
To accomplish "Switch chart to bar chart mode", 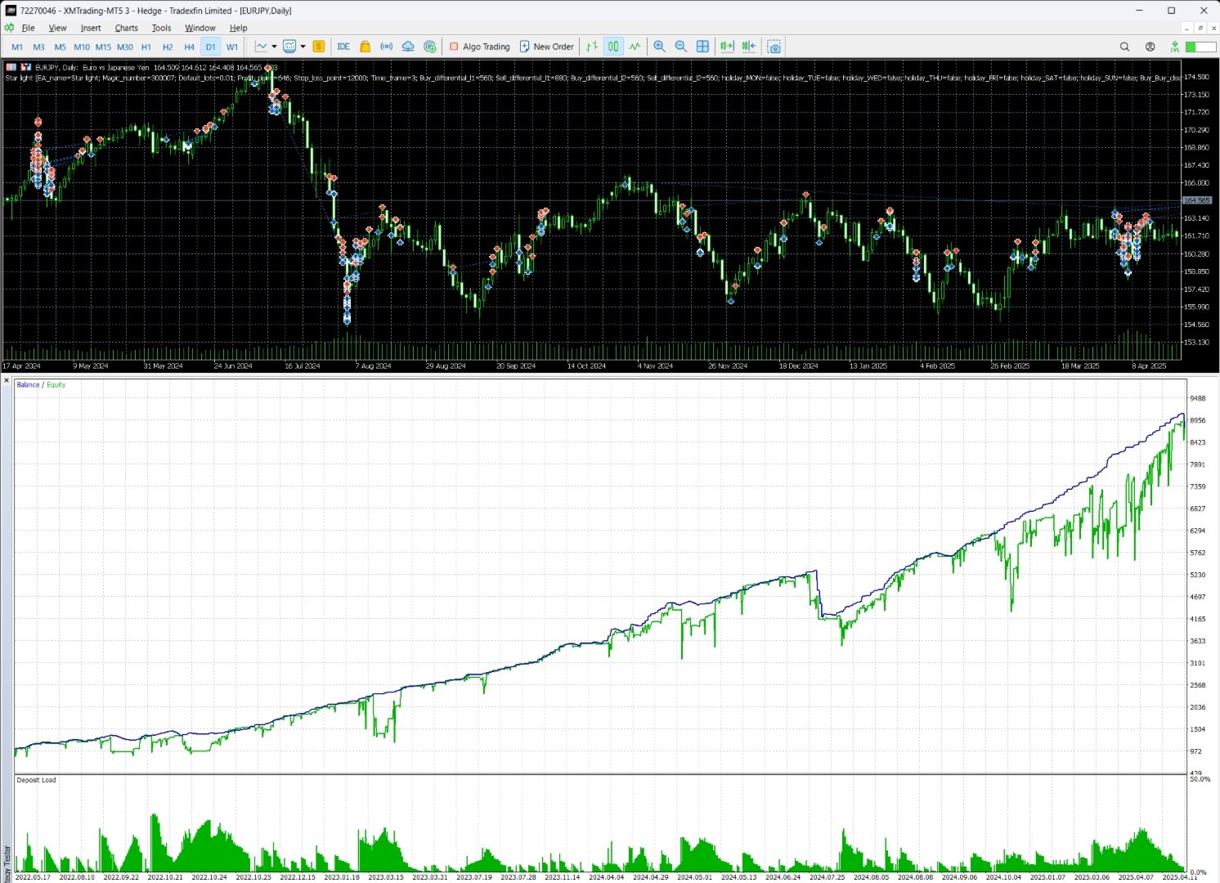I will pyautogui.click(x=592, y=47).
